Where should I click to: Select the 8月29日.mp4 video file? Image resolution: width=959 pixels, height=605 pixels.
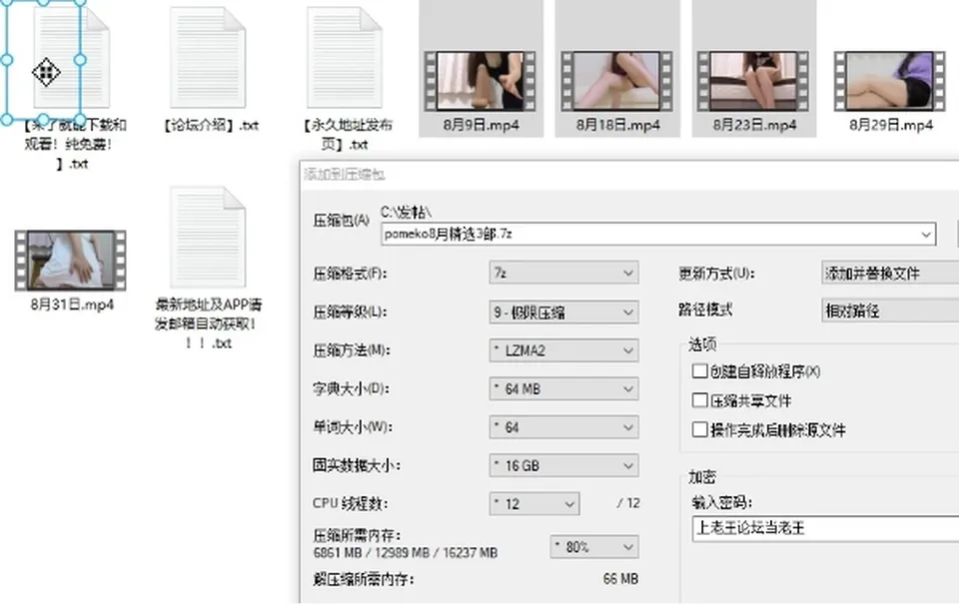890,81
